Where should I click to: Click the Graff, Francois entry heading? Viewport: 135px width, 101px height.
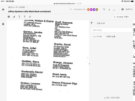pos(64,22)
